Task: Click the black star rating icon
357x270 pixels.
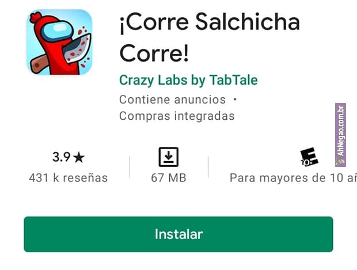Action: coord(79,158)
